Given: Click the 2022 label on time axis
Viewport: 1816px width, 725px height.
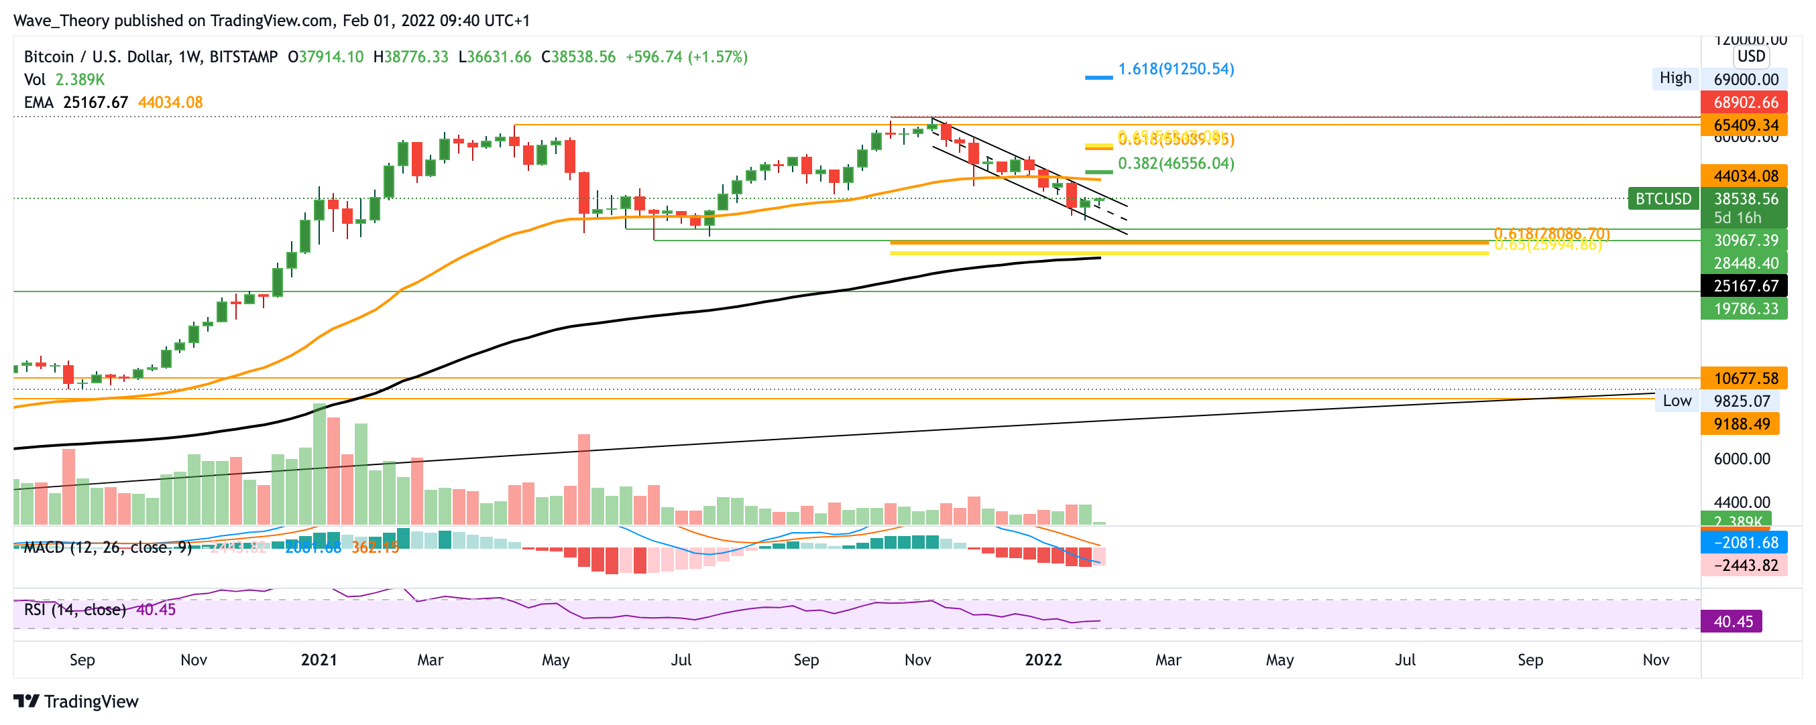Looking at the screenshot, I should [x=1043, y=660].
